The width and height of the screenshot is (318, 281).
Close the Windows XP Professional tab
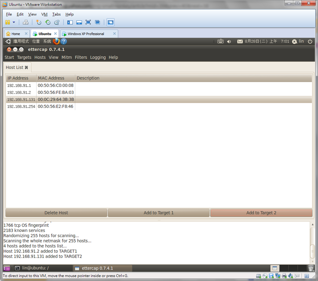(114, 34)
